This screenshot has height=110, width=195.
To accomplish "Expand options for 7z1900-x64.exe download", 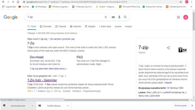I will click(x=68, y=106).
